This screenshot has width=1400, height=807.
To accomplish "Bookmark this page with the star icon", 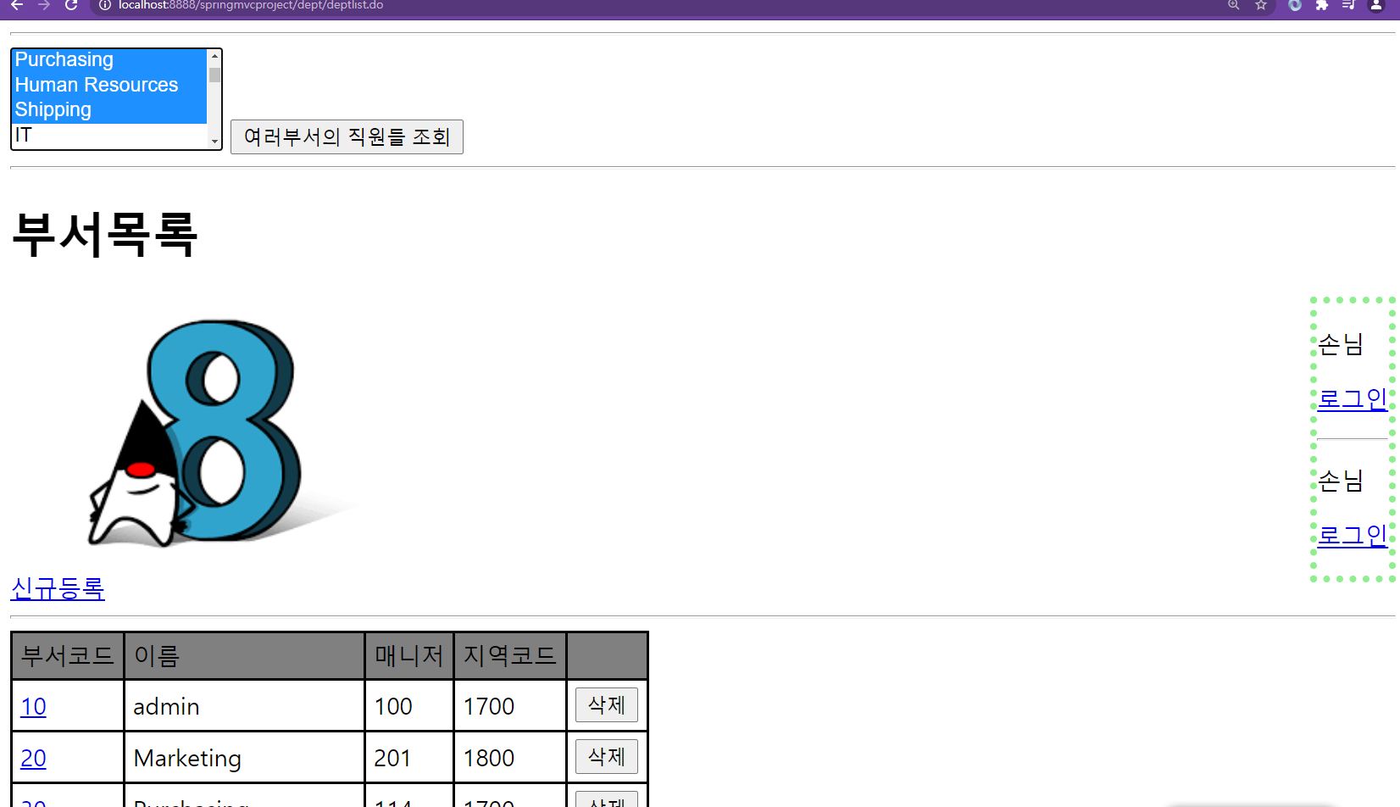I will [x=1261, y=5].
